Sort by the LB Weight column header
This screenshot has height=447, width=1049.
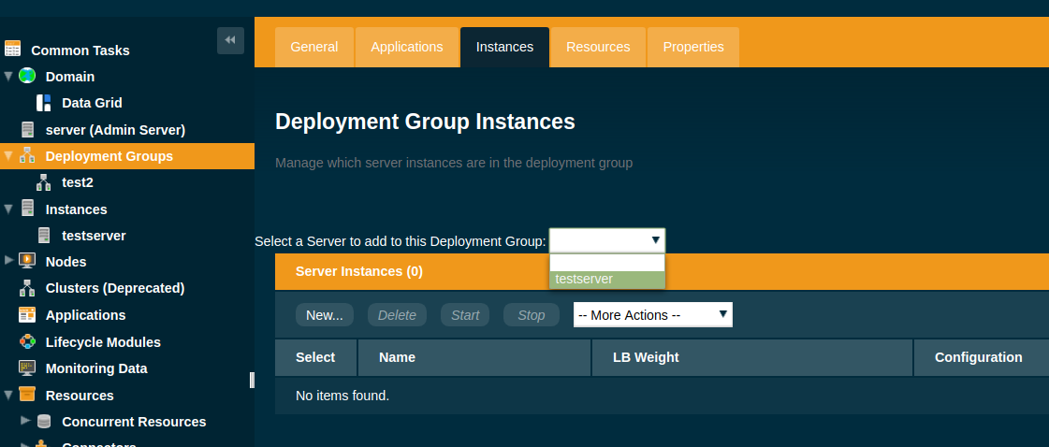(x=646, y=357)
